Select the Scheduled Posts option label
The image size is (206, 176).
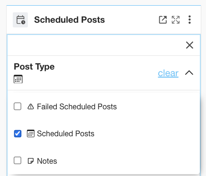coord(66,133)
